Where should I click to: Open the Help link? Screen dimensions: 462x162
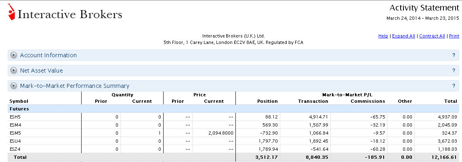click(x=383, y=36)
